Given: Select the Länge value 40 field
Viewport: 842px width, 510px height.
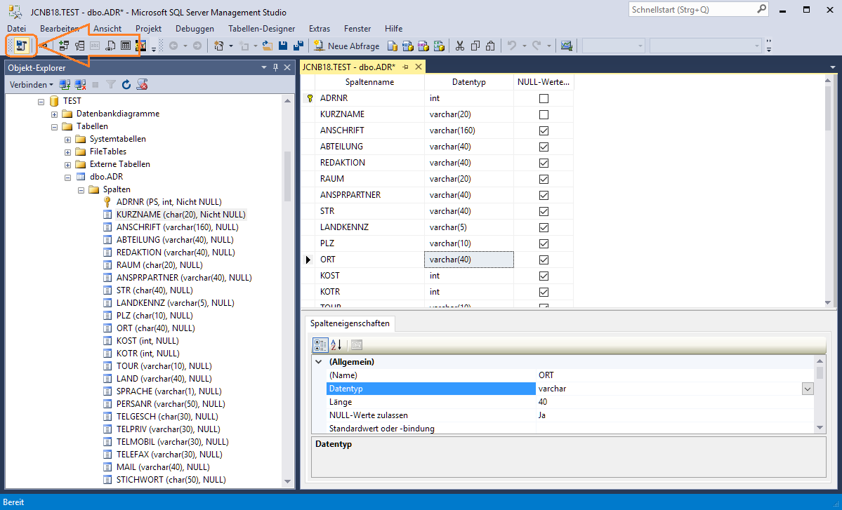Looking at the screenshot, I should (676, 402).
